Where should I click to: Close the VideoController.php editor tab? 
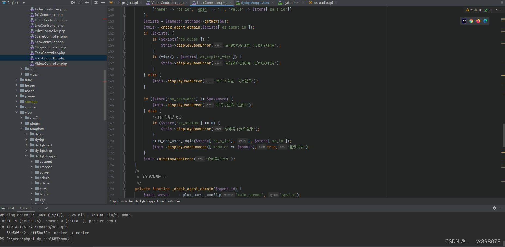coord(187,3)
